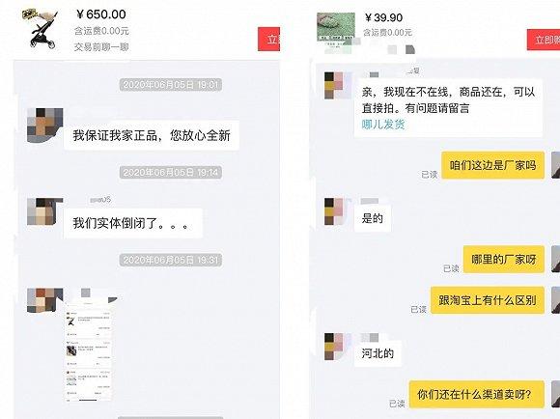
Task: Click seller avatar above the screenshot image message
Action: click(x=45, y=300)
